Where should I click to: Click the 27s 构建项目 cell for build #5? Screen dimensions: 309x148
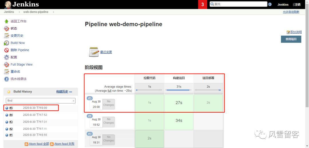179,103
